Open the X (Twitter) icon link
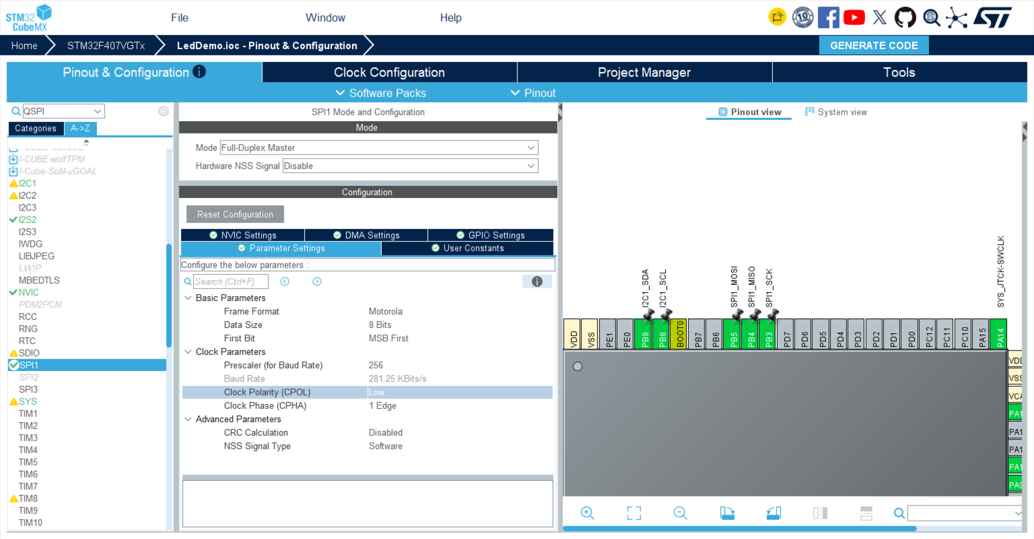1034x539 pixels. [879, 18]
